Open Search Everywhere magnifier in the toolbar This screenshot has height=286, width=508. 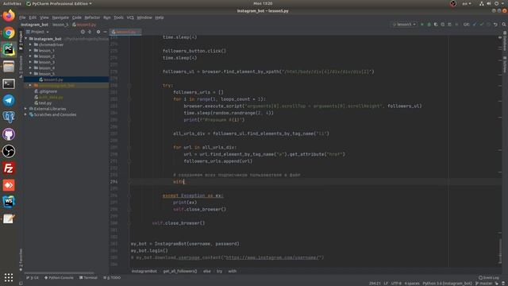click(504, 25)
